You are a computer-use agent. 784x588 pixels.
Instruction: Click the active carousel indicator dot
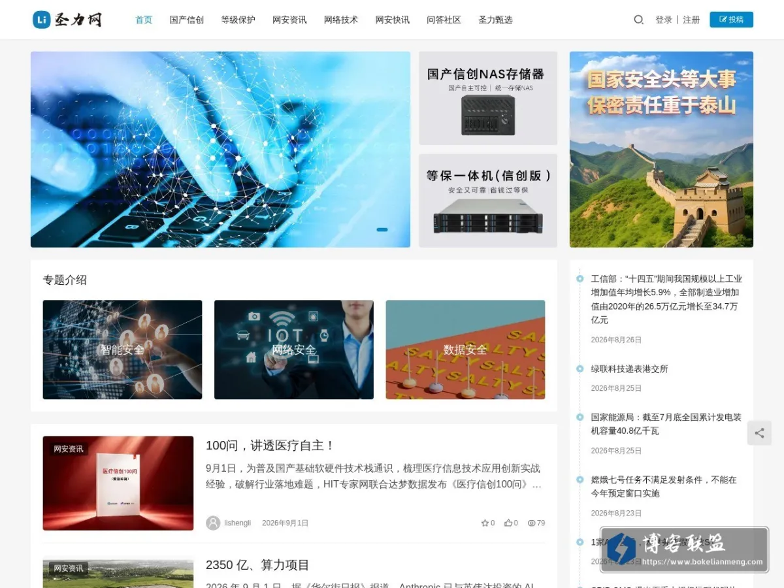point(382,229)
